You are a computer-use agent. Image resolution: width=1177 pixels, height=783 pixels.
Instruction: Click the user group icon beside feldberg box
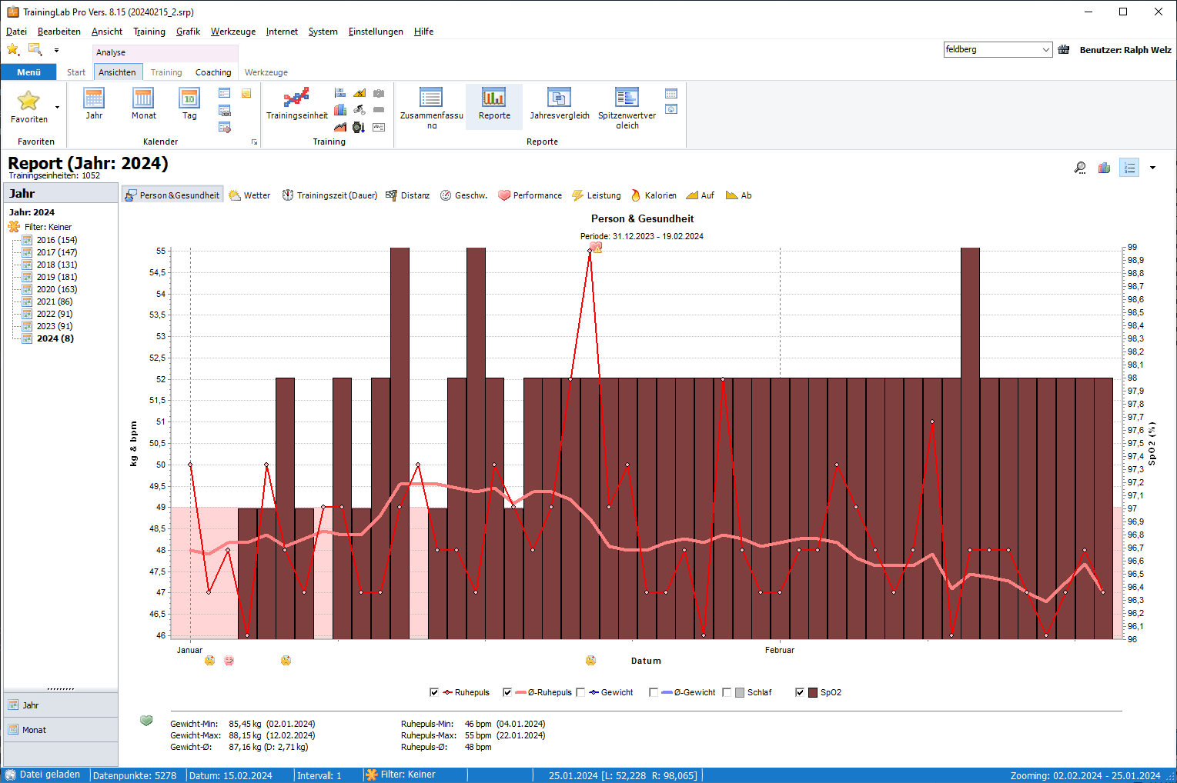point(1064,49)
